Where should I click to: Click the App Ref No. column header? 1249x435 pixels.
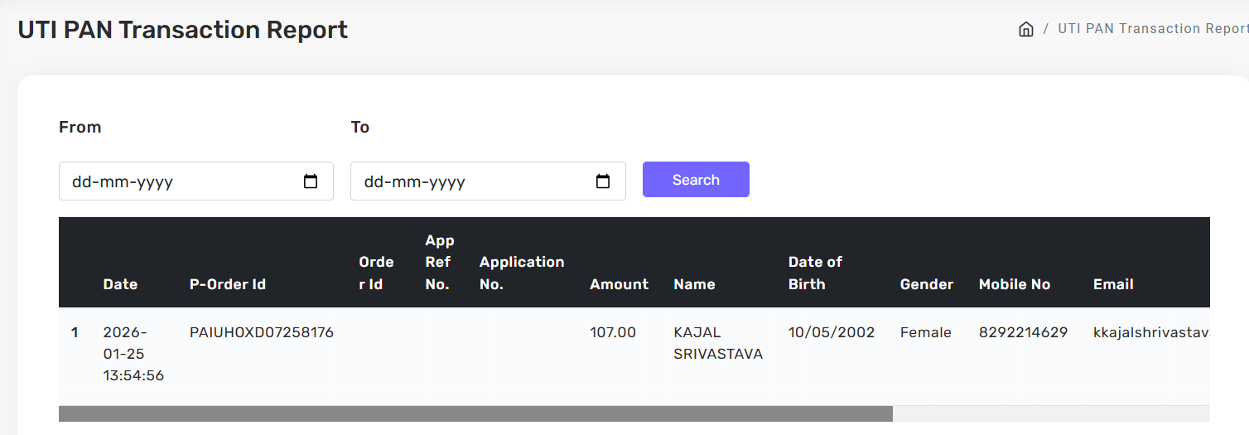[x=439, y=263]
